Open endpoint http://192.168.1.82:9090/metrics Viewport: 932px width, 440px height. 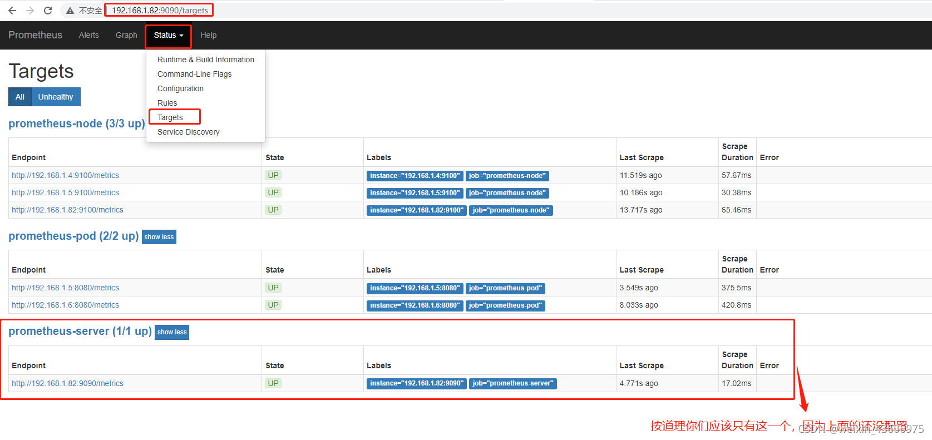pos(67,383)
